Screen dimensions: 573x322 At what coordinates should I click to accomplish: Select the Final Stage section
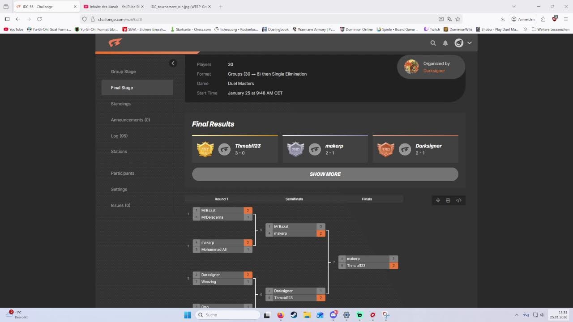(x=137, y=88)
